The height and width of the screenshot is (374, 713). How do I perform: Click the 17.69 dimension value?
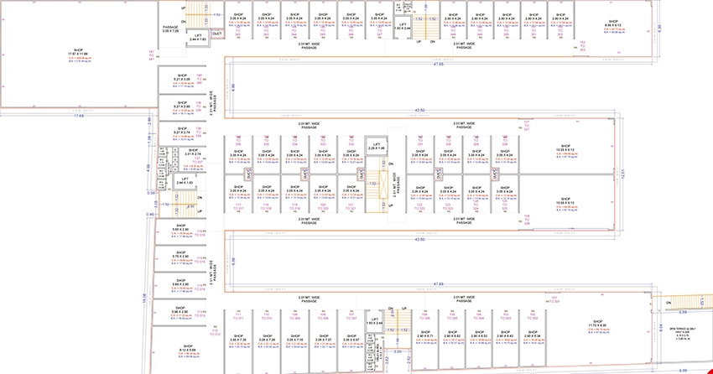pyautogui.click(x=79, y=116)
